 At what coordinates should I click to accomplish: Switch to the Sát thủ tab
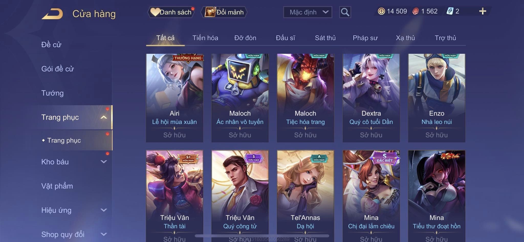click(x=325, y=38)
